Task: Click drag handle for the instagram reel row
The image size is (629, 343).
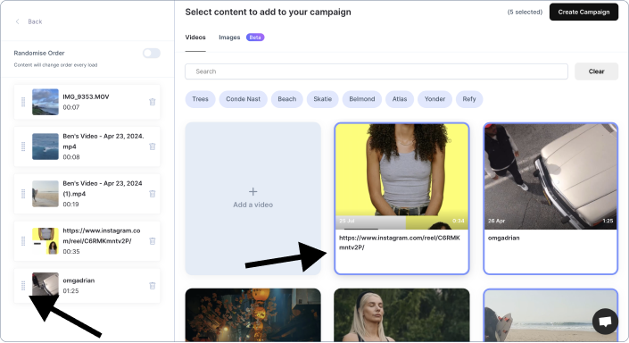Action: [23, 241]
